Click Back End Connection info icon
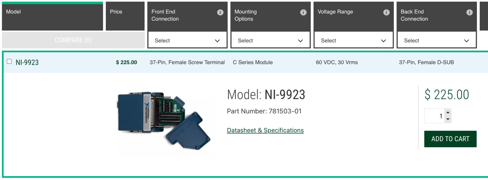 [469, 12]
